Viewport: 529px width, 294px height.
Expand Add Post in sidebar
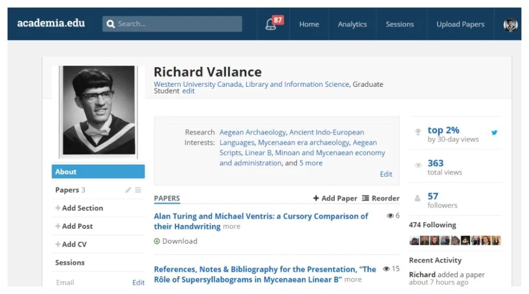[74, 226]
